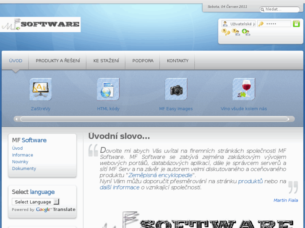Screen dimensions: 305x228
Task: Open sidebar Novinky link
Action: point(20,162)
